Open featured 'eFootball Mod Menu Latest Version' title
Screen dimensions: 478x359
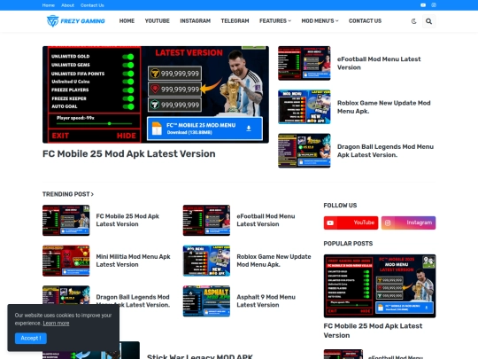(x=379, y=63)
